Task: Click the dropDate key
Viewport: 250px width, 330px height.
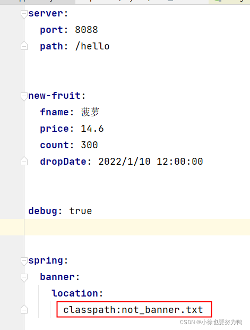Action: [63, 162]
